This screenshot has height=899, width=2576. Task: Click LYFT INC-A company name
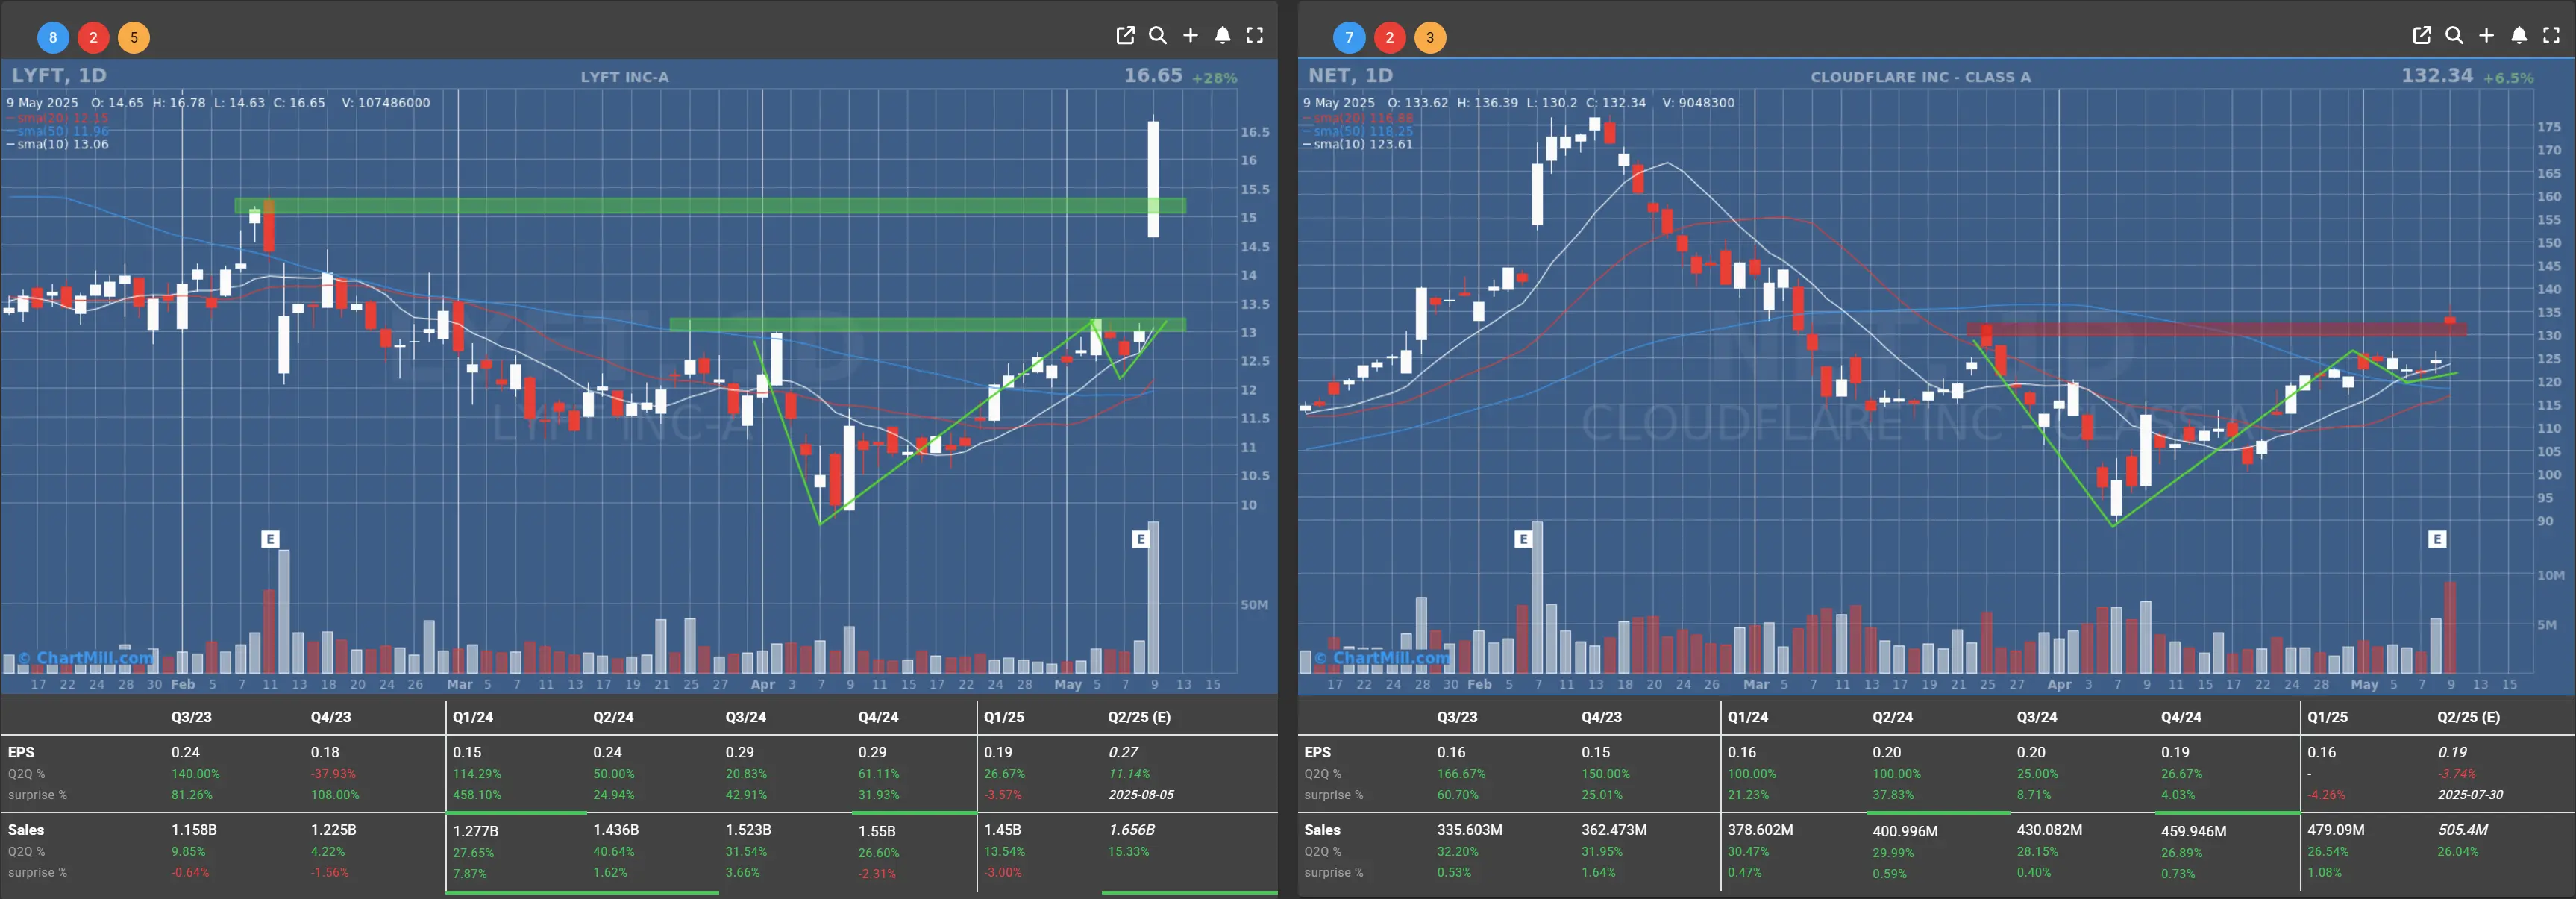(x=625, y=77)
